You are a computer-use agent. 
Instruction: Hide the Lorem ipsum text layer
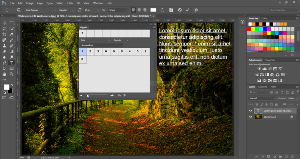tap(250, 110)
